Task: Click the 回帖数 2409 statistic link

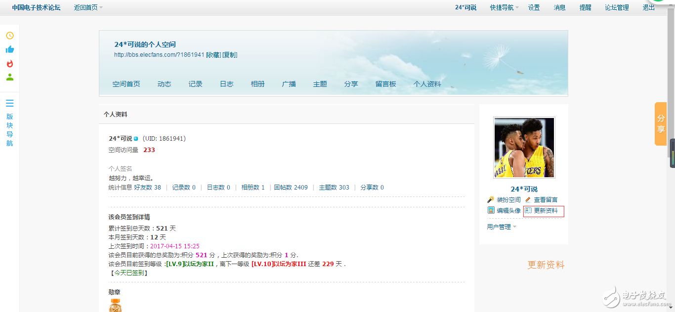Action: (291, 188)
